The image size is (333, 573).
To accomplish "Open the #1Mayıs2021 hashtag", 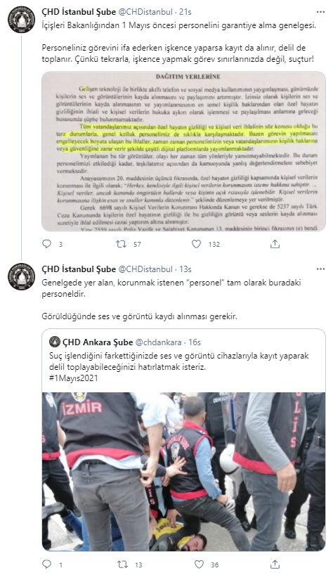I will pyautogui.click(x=73, y=378).
